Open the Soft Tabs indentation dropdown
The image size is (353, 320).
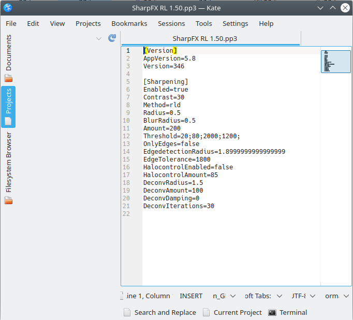pos(263,296)
